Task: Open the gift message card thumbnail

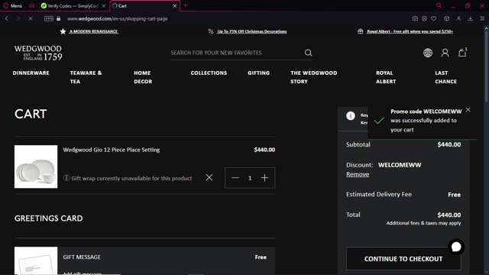Action: (x=36, y=261)
